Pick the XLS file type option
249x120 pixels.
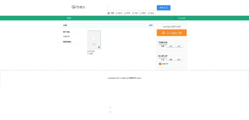(149, 13)
